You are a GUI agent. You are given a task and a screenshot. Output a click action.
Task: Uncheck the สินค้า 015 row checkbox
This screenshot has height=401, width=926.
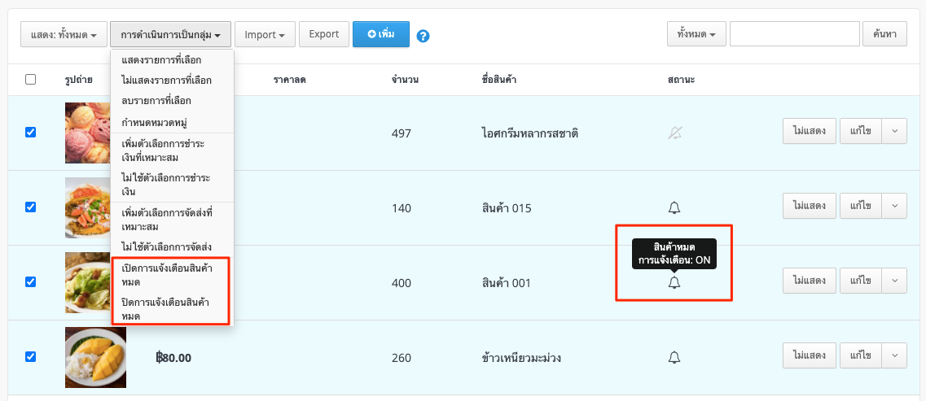tap(31, 207)
